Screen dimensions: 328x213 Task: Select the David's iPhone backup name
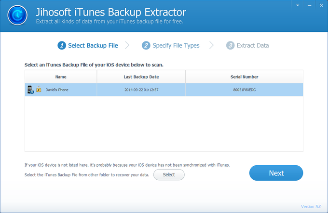pyautogui.click(x=57, y=90)
